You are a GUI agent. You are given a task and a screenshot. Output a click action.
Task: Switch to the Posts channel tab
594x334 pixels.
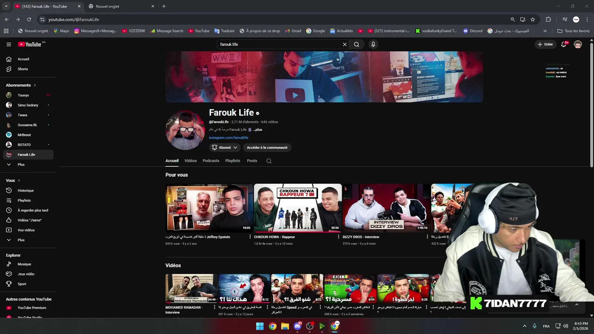pyautogui.click(x=252, y=161)
